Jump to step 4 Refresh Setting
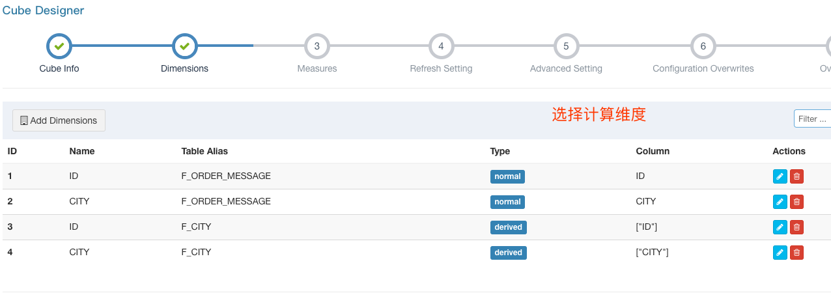Viewport: 831px width, 304px height. click(441, 46)
